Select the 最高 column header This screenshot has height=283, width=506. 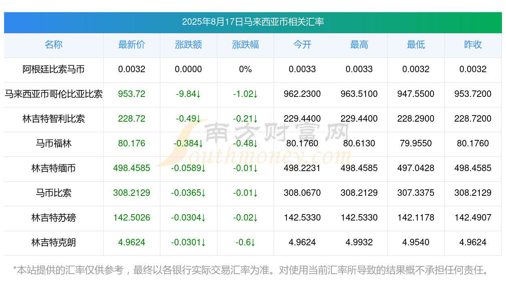click(359, 45)
